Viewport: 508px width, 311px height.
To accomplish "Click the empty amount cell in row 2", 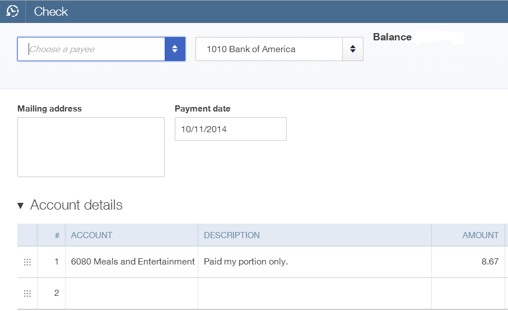I will click(x=468, y=293).
